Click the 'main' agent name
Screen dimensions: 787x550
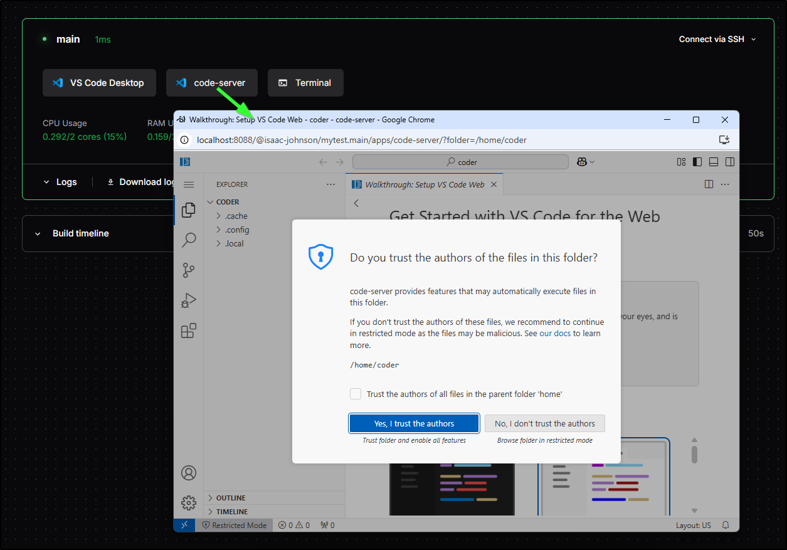68,39
